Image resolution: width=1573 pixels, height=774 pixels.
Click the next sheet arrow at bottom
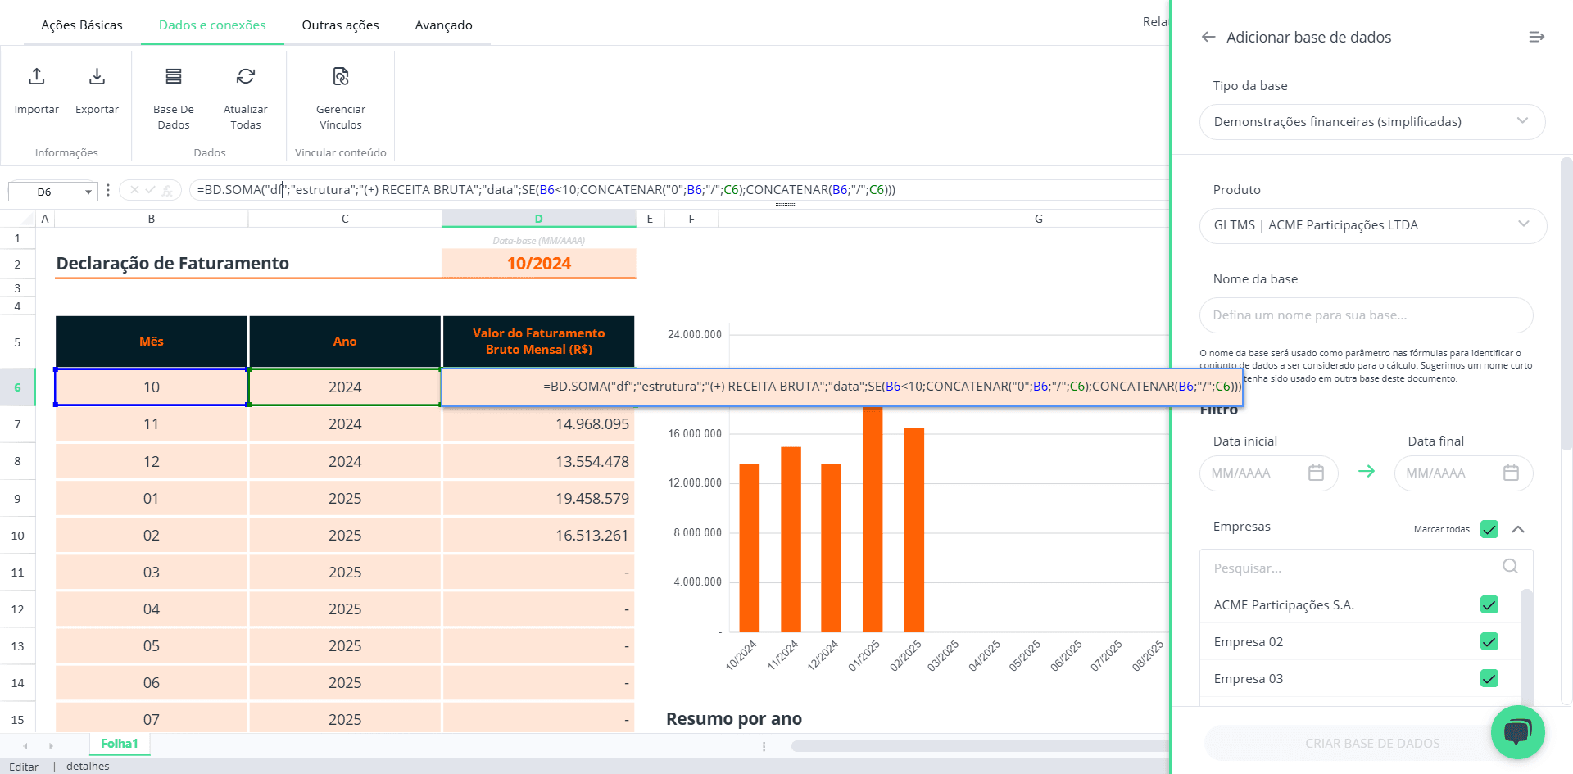coord(51,746)
